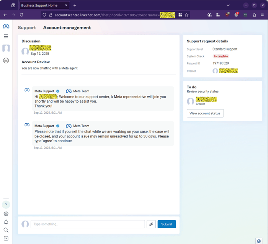Click the user avatar under Discussion
268x244 pixels.
coord(25,51)
